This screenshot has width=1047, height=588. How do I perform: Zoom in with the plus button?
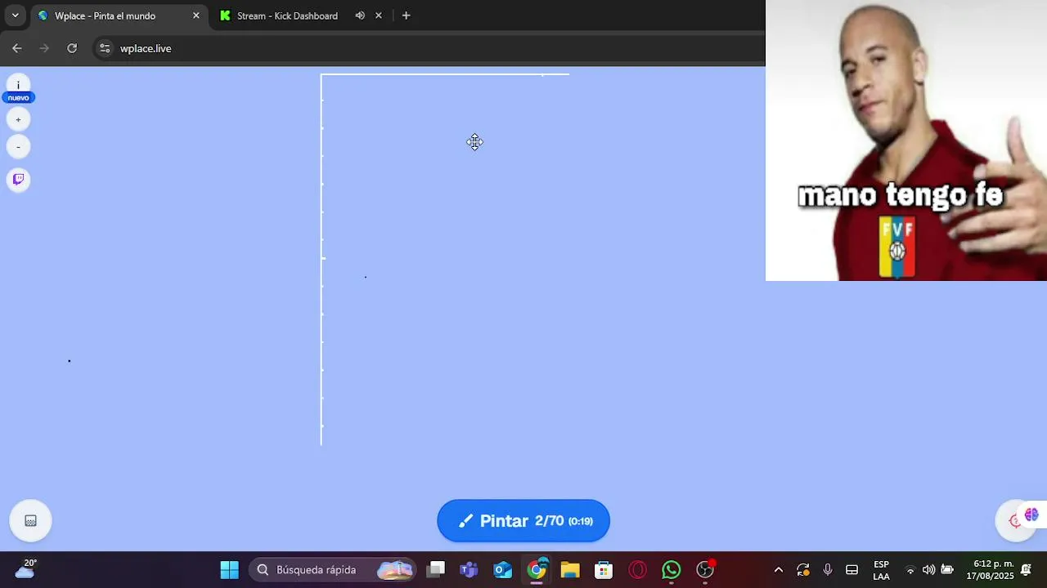coord(18,120)
